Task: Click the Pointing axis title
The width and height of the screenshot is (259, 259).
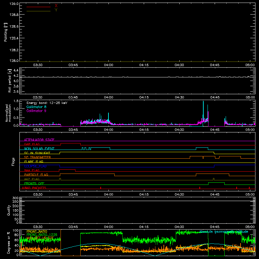Action: tap(6, 32)
